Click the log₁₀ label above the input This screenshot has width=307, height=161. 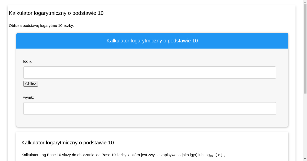pyautogui.click(x=27, y=61)
